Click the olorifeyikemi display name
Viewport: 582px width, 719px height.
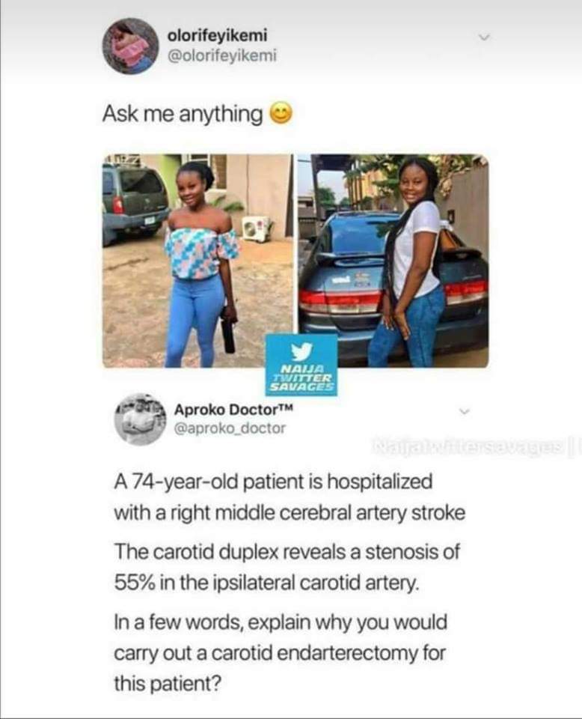(218, 35)
